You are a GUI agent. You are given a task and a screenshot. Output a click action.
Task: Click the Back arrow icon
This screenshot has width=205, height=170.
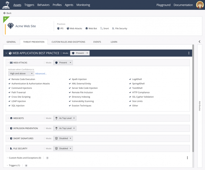pyautogui.click(x=5, y=13)
